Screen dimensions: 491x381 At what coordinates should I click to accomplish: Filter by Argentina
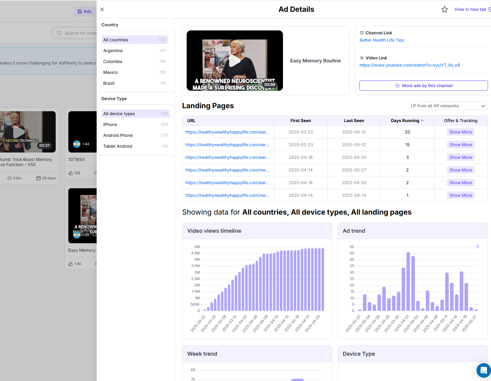click(135, 51)
